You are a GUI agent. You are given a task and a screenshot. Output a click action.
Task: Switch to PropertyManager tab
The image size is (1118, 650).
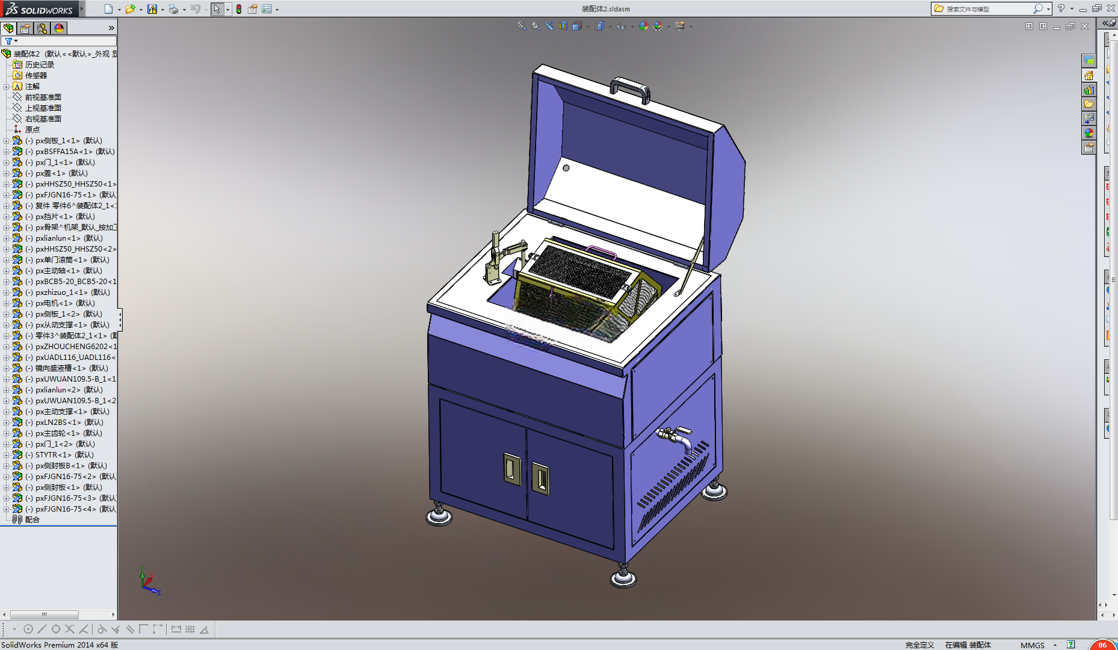25,28
